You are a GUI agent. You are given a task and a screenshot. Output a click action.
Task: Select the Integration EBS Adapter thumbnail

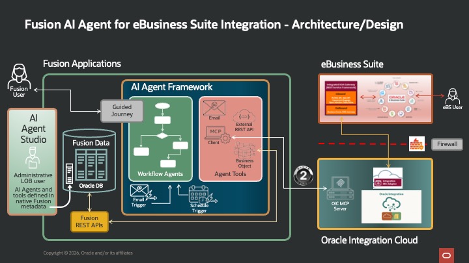pos(388,178)
